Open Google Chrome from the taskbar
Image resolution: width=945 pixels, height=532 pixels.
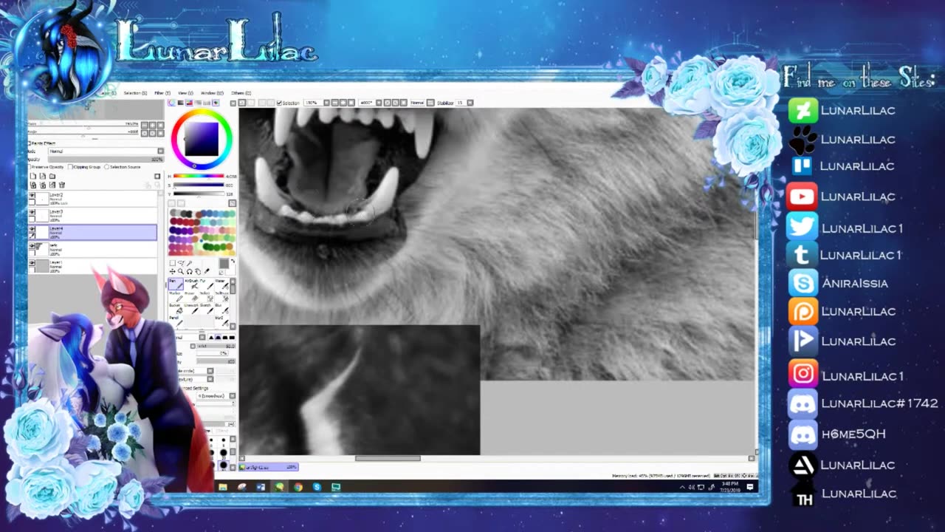coord(298,487)
